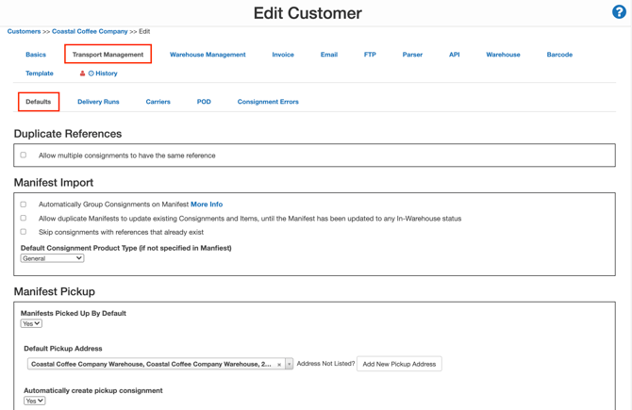Toggle Allow duplicate Manifests checkbox
632x410 pixels.
pos(24,218)
